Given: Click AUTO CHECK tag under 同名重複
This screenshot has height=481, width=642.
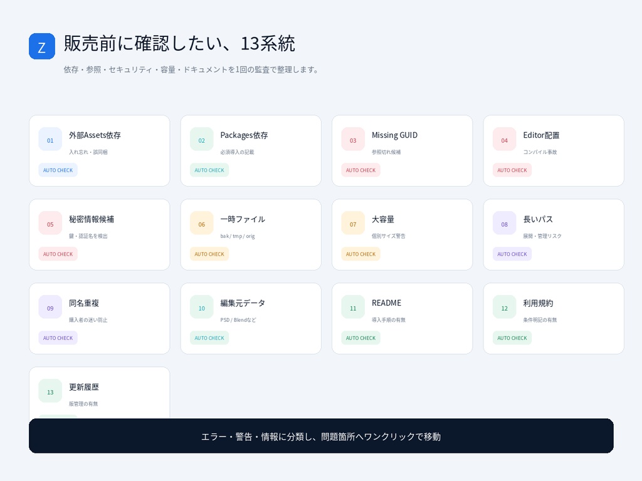Looking at the screenshot, I should click(58, 338).
